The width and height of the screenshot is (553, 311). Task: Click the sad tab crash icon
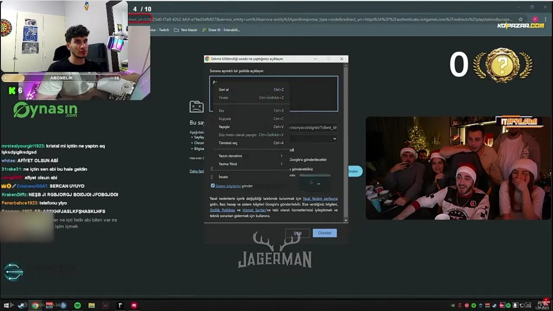tap(196, 106)
